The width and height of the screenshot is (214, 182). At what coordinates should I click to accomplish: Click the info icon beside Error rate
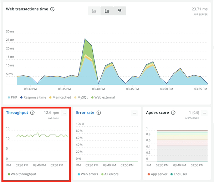[99, 113]
